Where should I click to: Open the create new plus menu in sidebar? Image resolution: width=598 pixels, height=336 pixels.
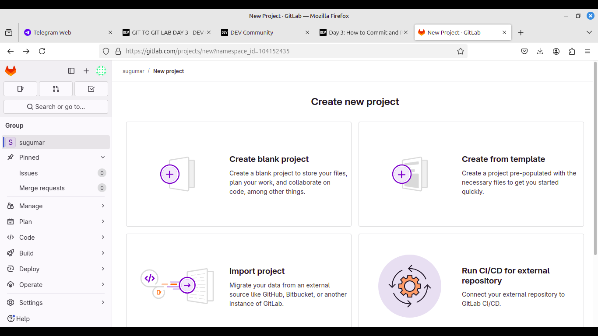pyautogui.click(x=86, y=71)
